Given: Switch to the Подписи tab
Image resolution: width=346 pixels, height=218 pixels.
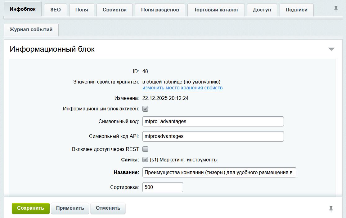Looking at the screenshot, I should pos(296,10).
